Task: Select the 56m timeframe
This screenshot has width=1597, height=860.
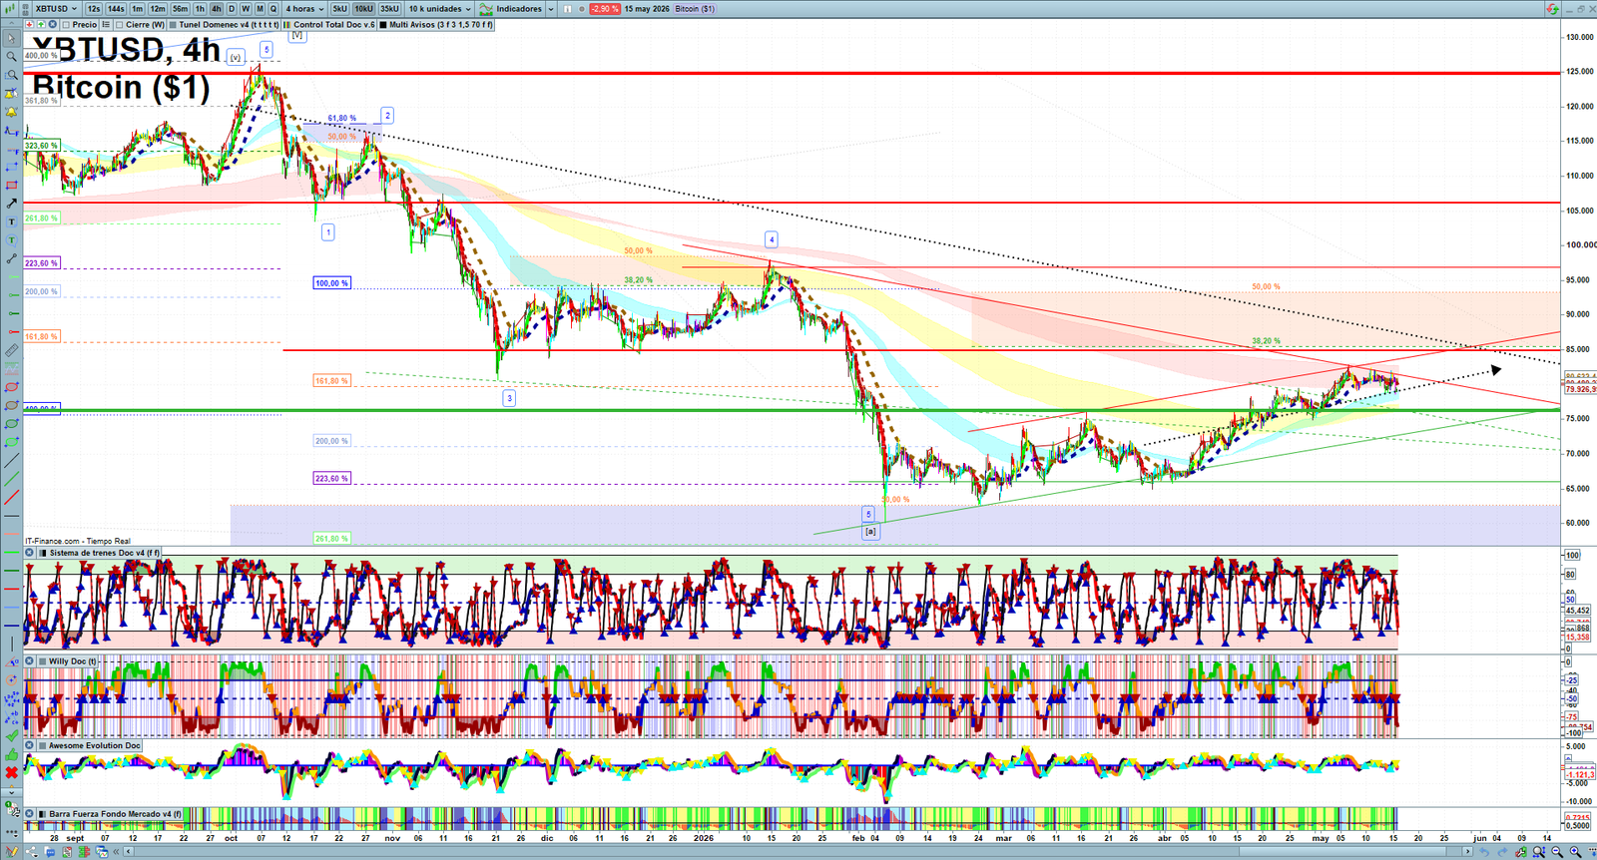Action: pyautogui.click(x=180, y=9)
